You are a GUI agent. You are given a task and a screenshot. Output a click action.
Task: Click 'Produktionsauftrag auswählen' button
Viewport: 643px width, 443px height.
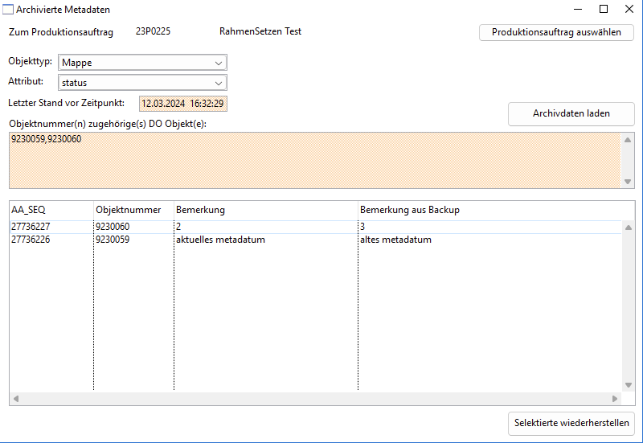click(556, 32)
